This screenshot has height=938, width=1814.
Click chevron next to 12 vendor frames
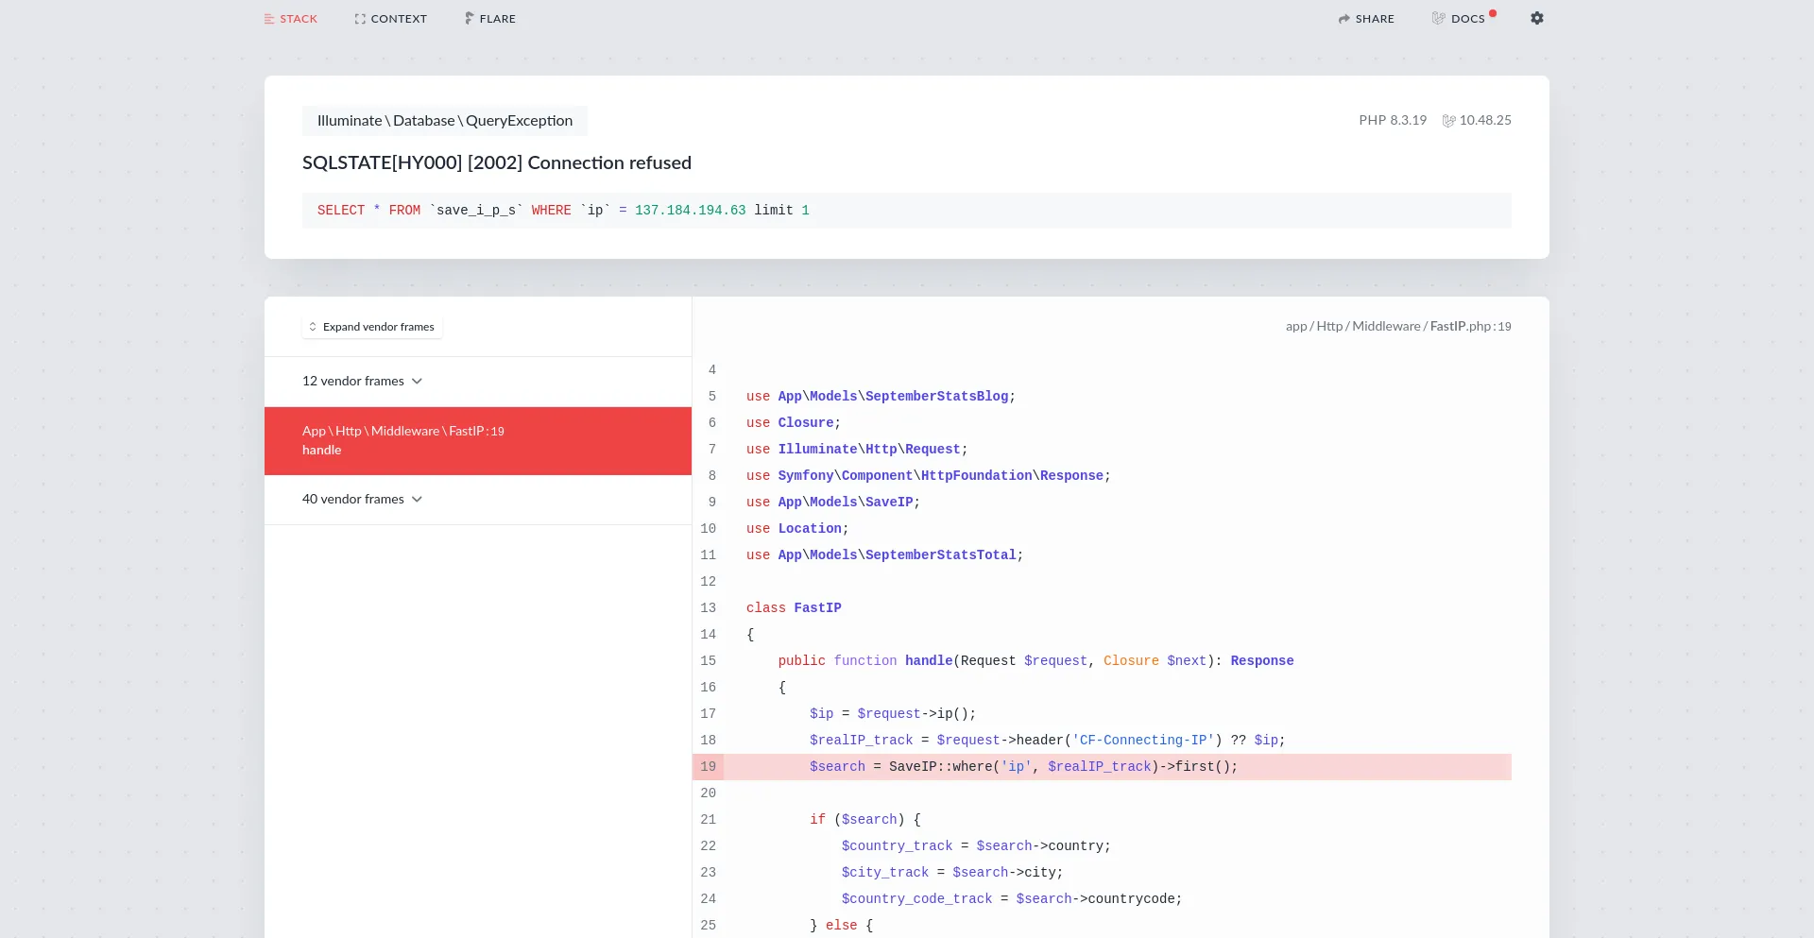pos(417,382)
